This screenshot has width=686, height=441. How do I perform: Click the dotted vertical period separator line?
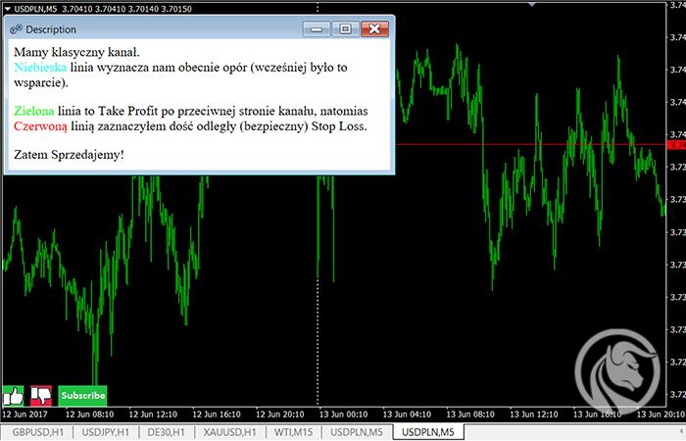tap(318, 341)
